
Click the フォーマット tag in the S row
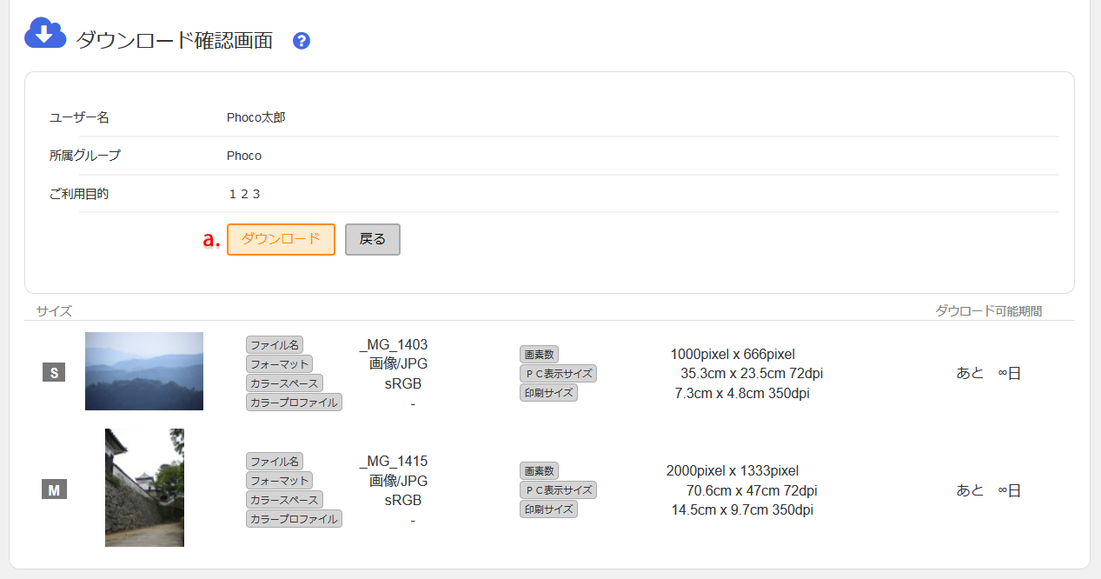[x=279, y=364]
